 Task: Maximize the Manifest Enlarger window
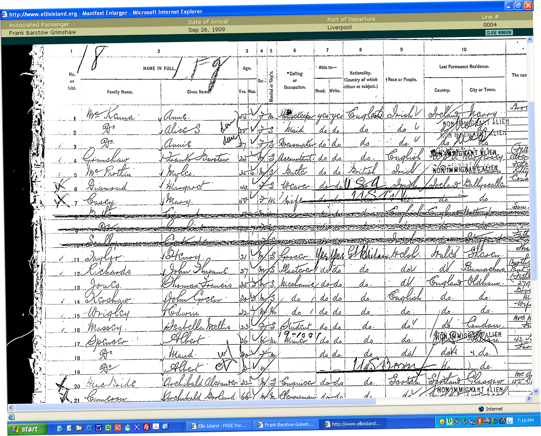pyautogui.click(x=518, y=5)
